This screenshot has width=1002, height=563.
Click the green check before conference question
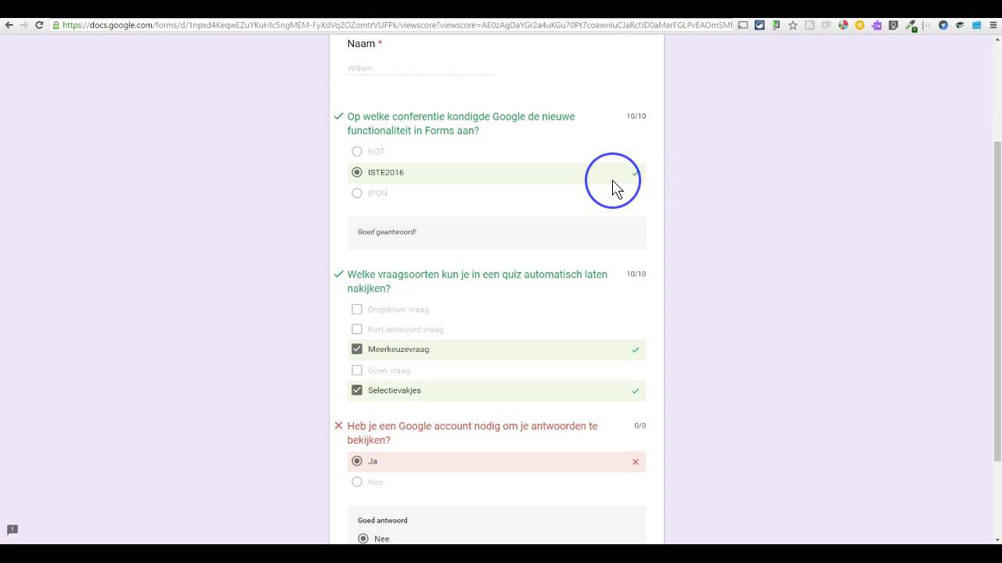coord(339,117)
